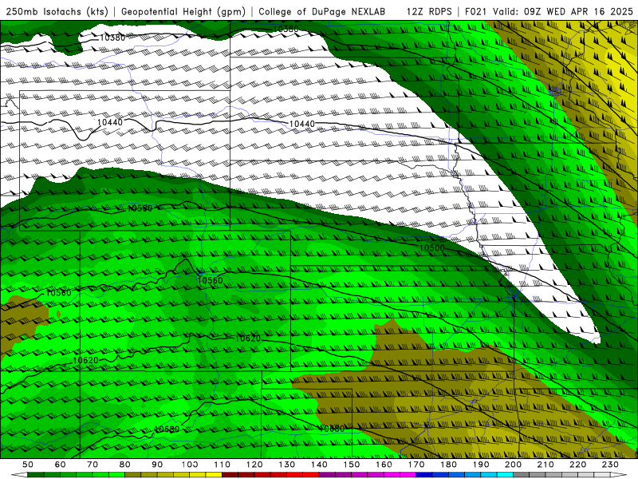Click the 220 knot label on the color scale
Viewport: 638px width, 479px height.
[x=578, y=465]
